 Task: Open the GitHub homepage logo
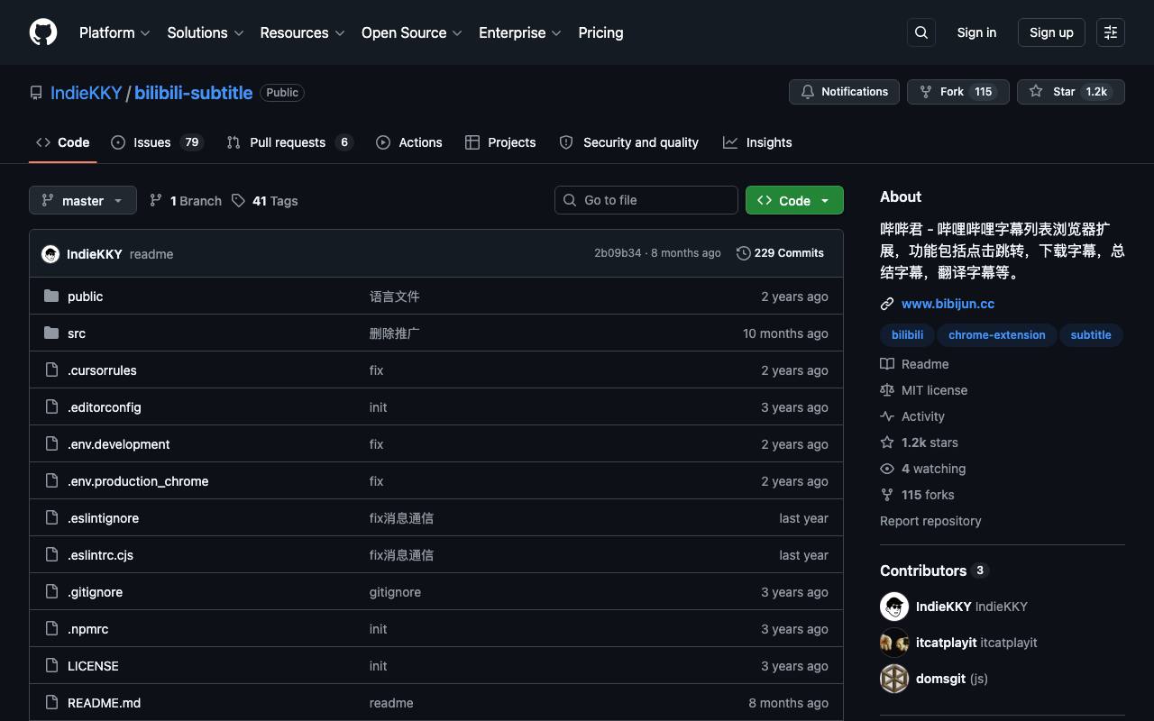coord(43,32)
